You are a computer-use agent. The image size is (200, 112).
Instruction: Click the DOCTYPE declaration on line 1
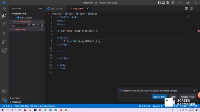click(67, 17)
